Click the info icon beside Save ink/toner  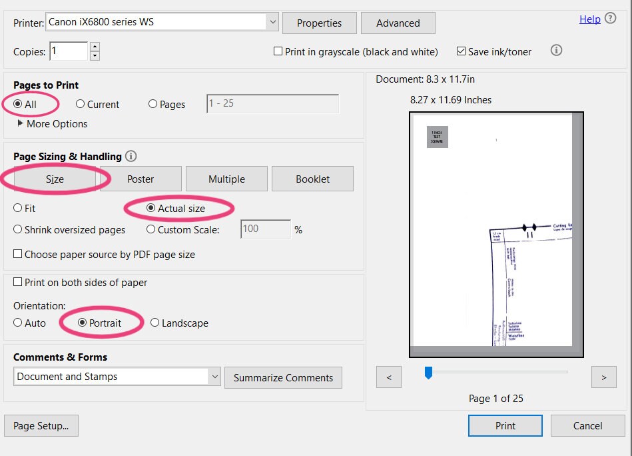pyautogui.click(x=556, y=51)
